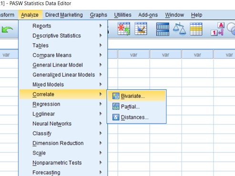This screenshot has height=176, width=235.
Task: Click the Select Cases grid icon
Action: tap(196, 29)
